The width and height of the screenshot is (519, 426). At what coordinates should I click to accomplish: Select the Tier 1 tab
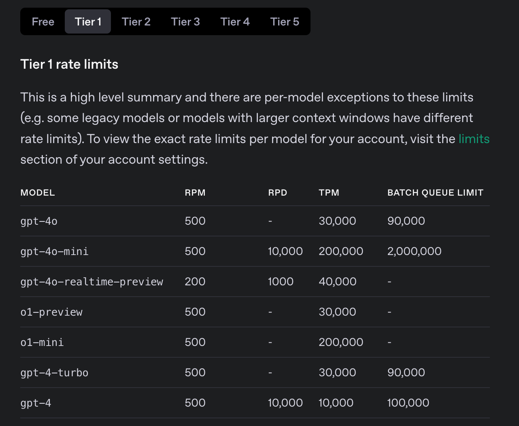[88, 21]
